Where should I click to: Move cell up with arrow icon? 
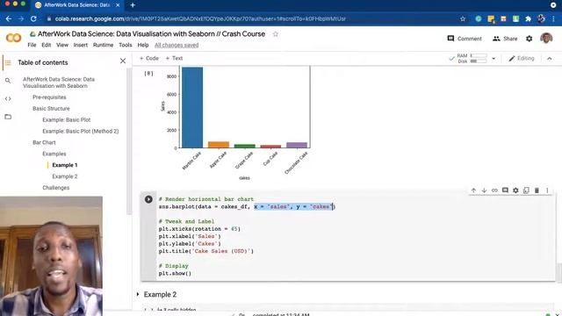pyautogui.click(x=473, y=190)
